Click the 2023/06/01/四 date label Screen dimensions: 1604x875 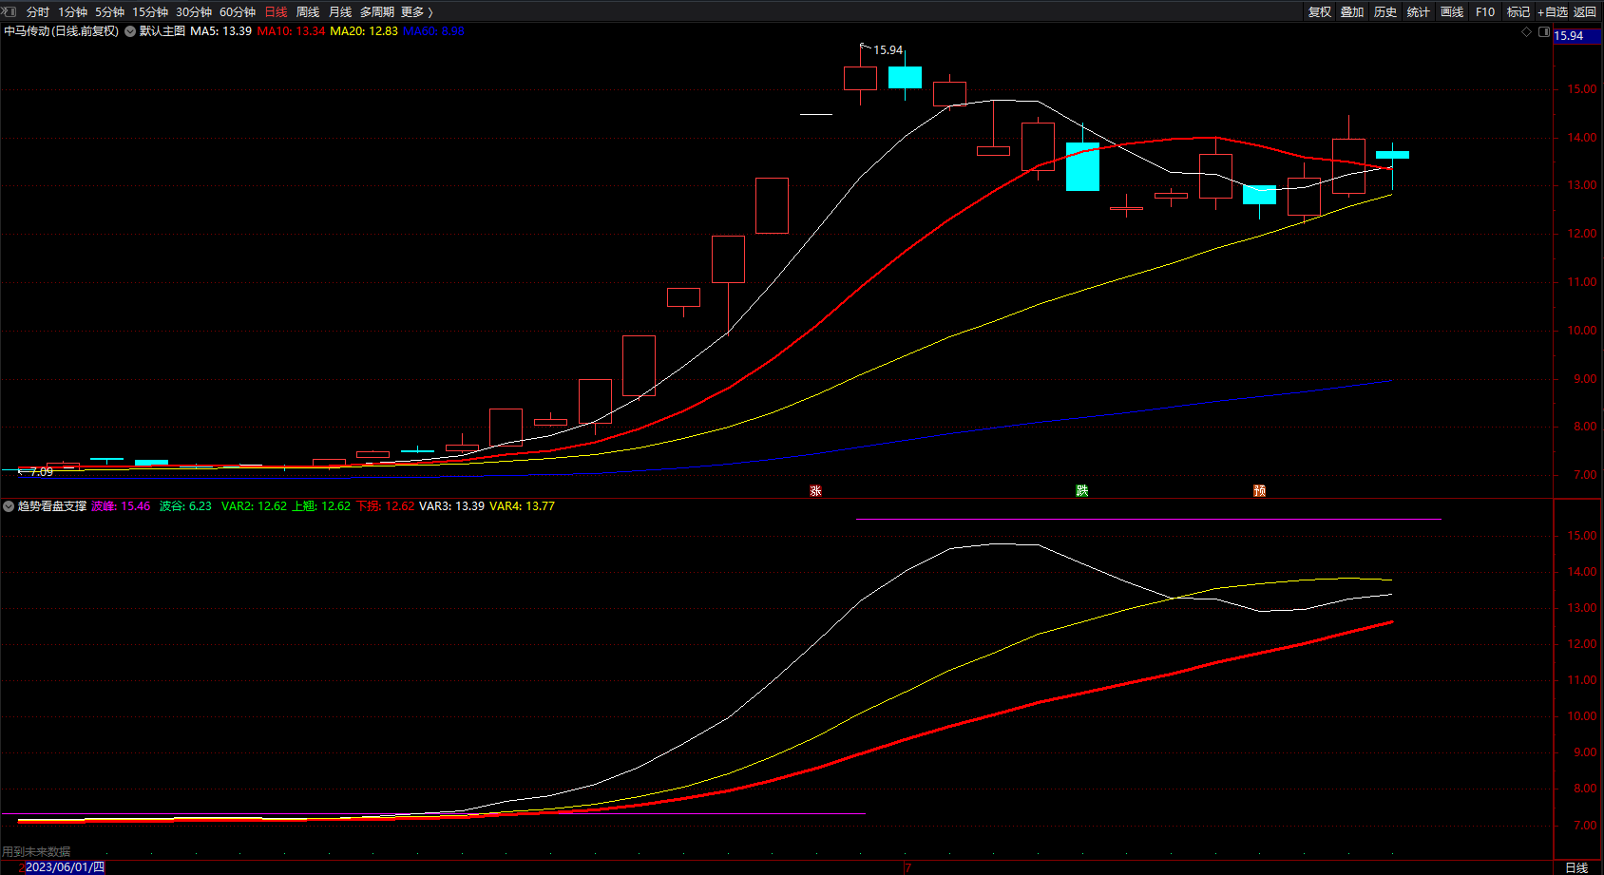(65, 867)
